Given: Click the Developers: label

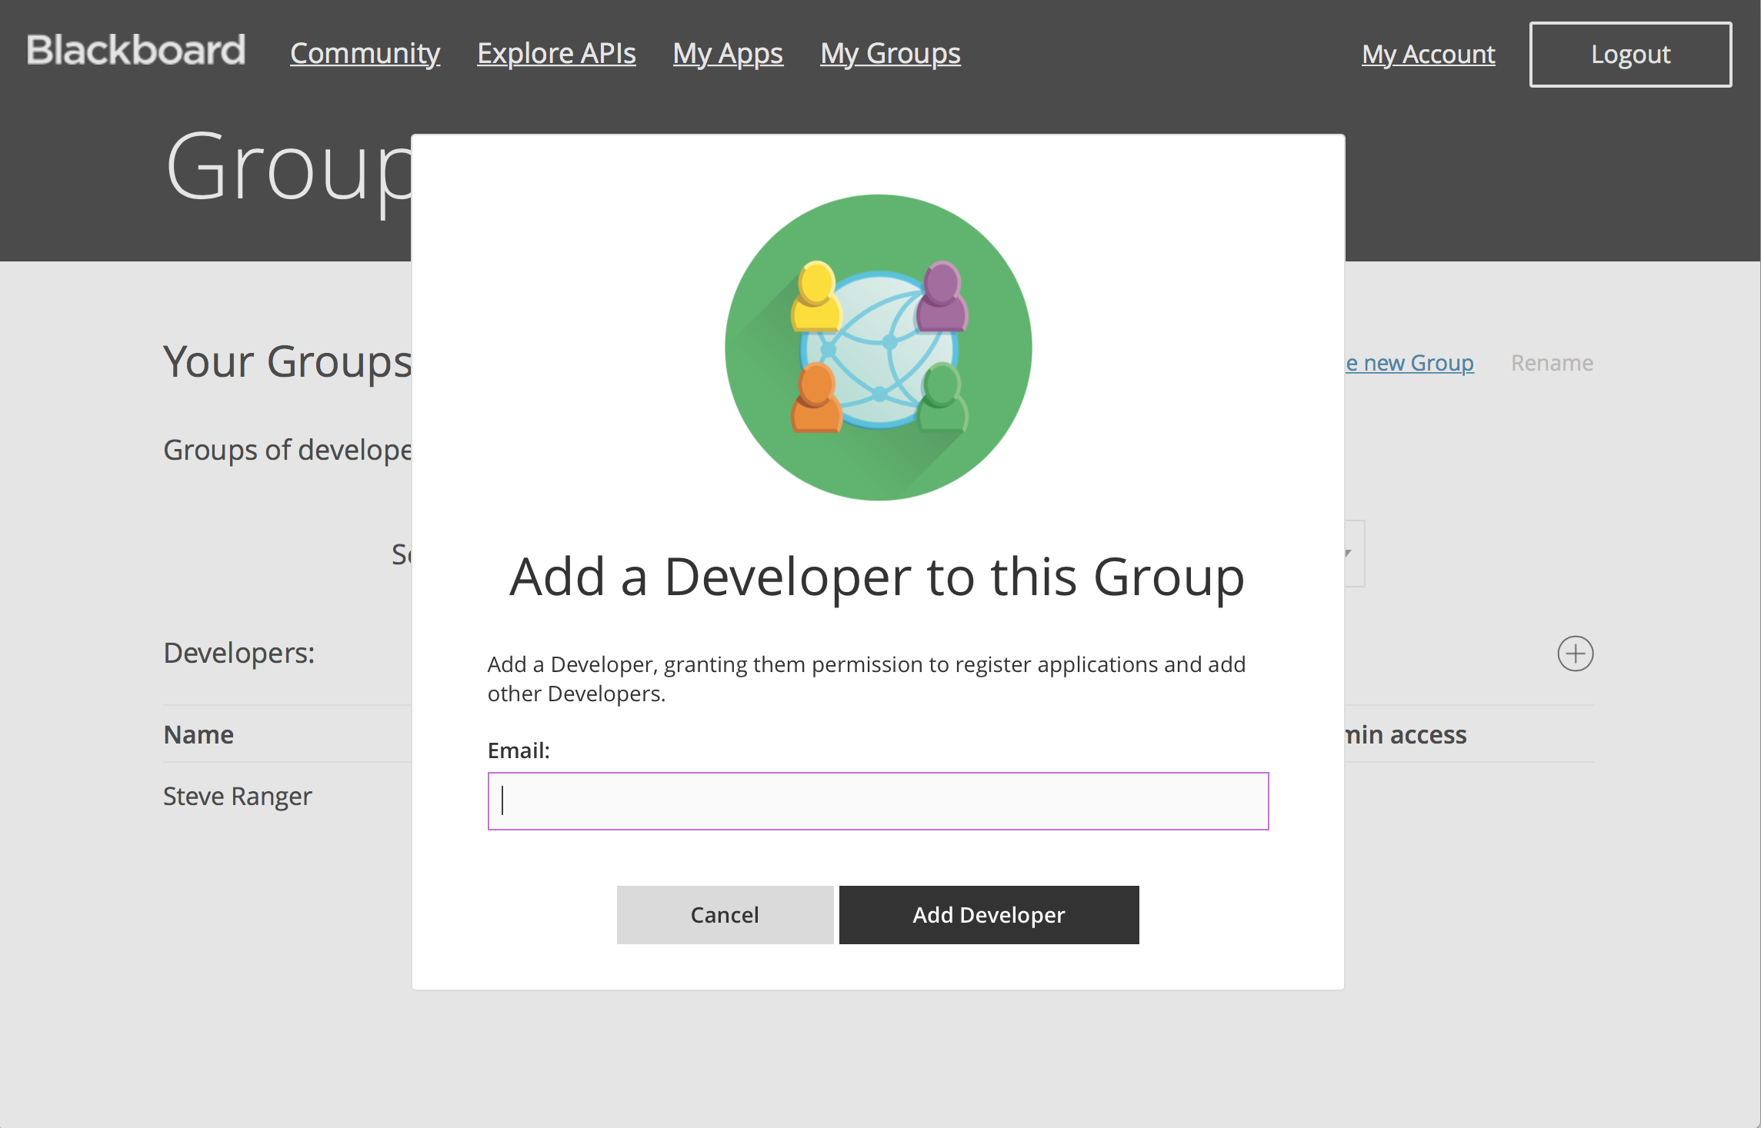Looking at the screenshot, I should (239, 654).
